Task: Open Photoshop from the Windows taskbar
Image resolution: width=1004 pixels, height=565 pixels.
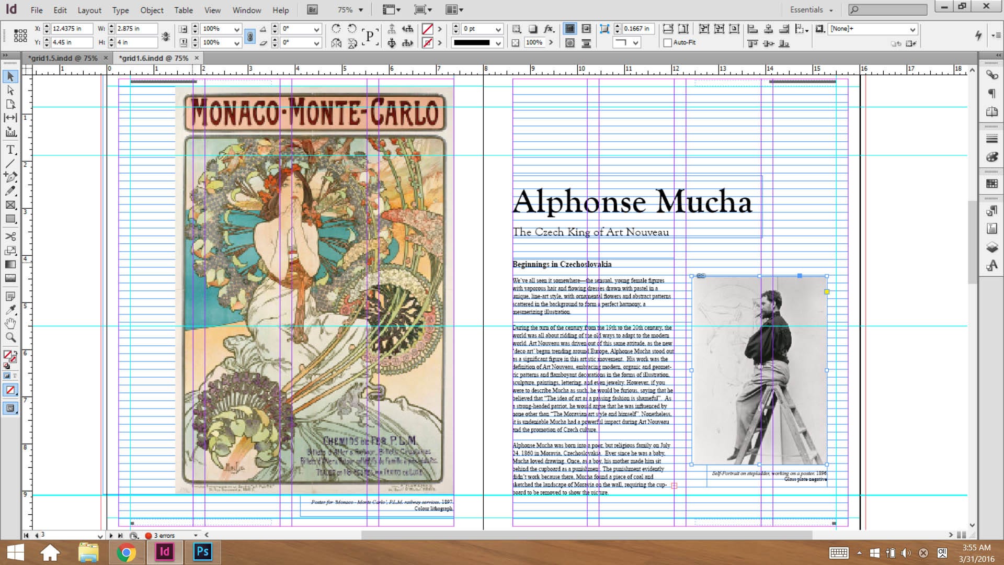Action: pyautogui.click(x=202, y=552)
